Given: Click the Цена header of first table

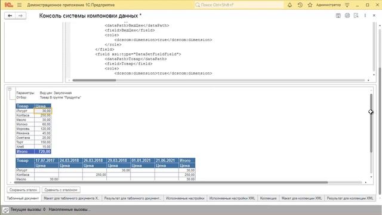Looking at the screenshot, I should (42, 106).
